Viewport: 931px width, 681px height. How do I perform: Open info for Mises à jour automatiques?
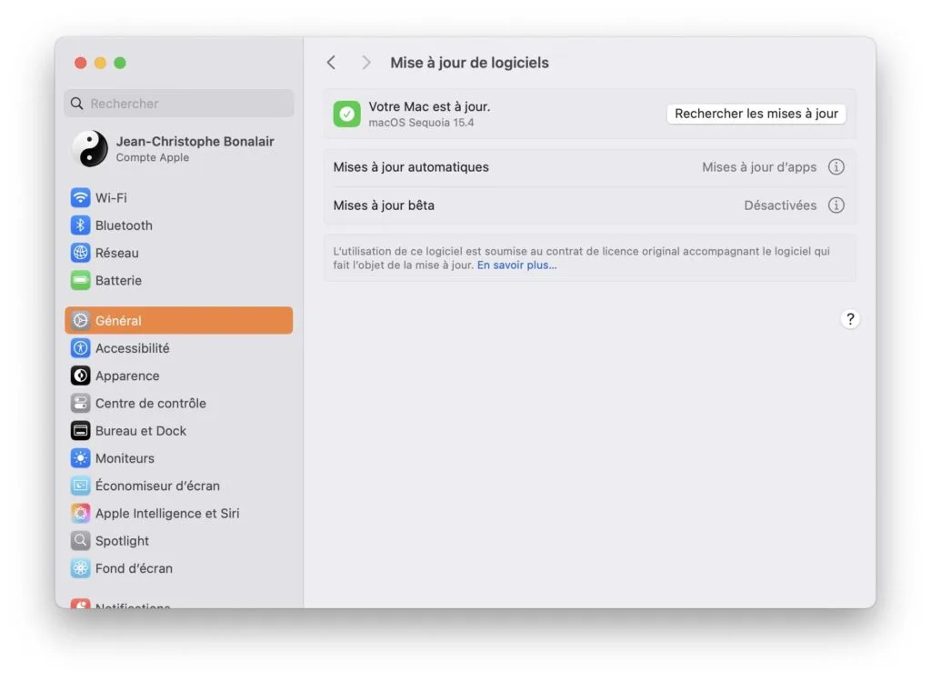coord(836,166)
